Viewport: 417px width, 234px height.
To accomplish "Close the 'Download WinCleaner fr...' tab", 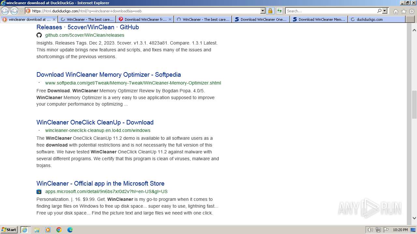I will point(170,19).
